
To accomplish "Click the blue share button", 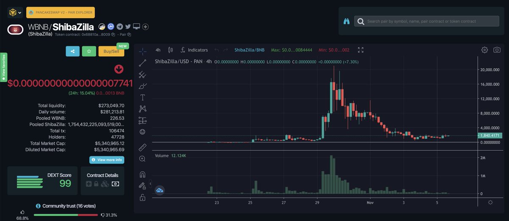I will tap(73, 51).
